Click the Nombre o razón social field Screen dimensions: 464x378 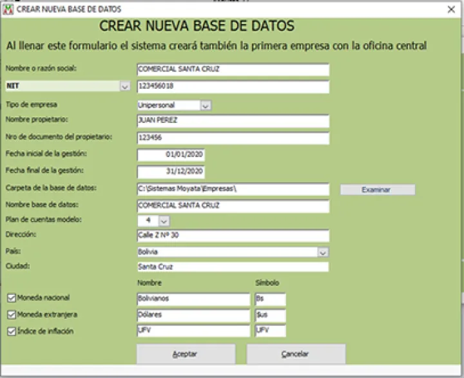click(x=233, y=70)
